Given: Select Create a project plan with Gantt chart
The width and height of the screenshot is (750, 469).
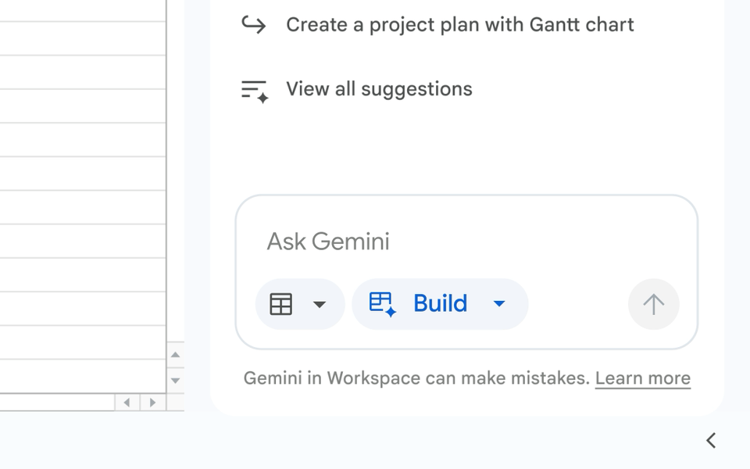Looking at the screenshot, I should click(x=459, y=25).
